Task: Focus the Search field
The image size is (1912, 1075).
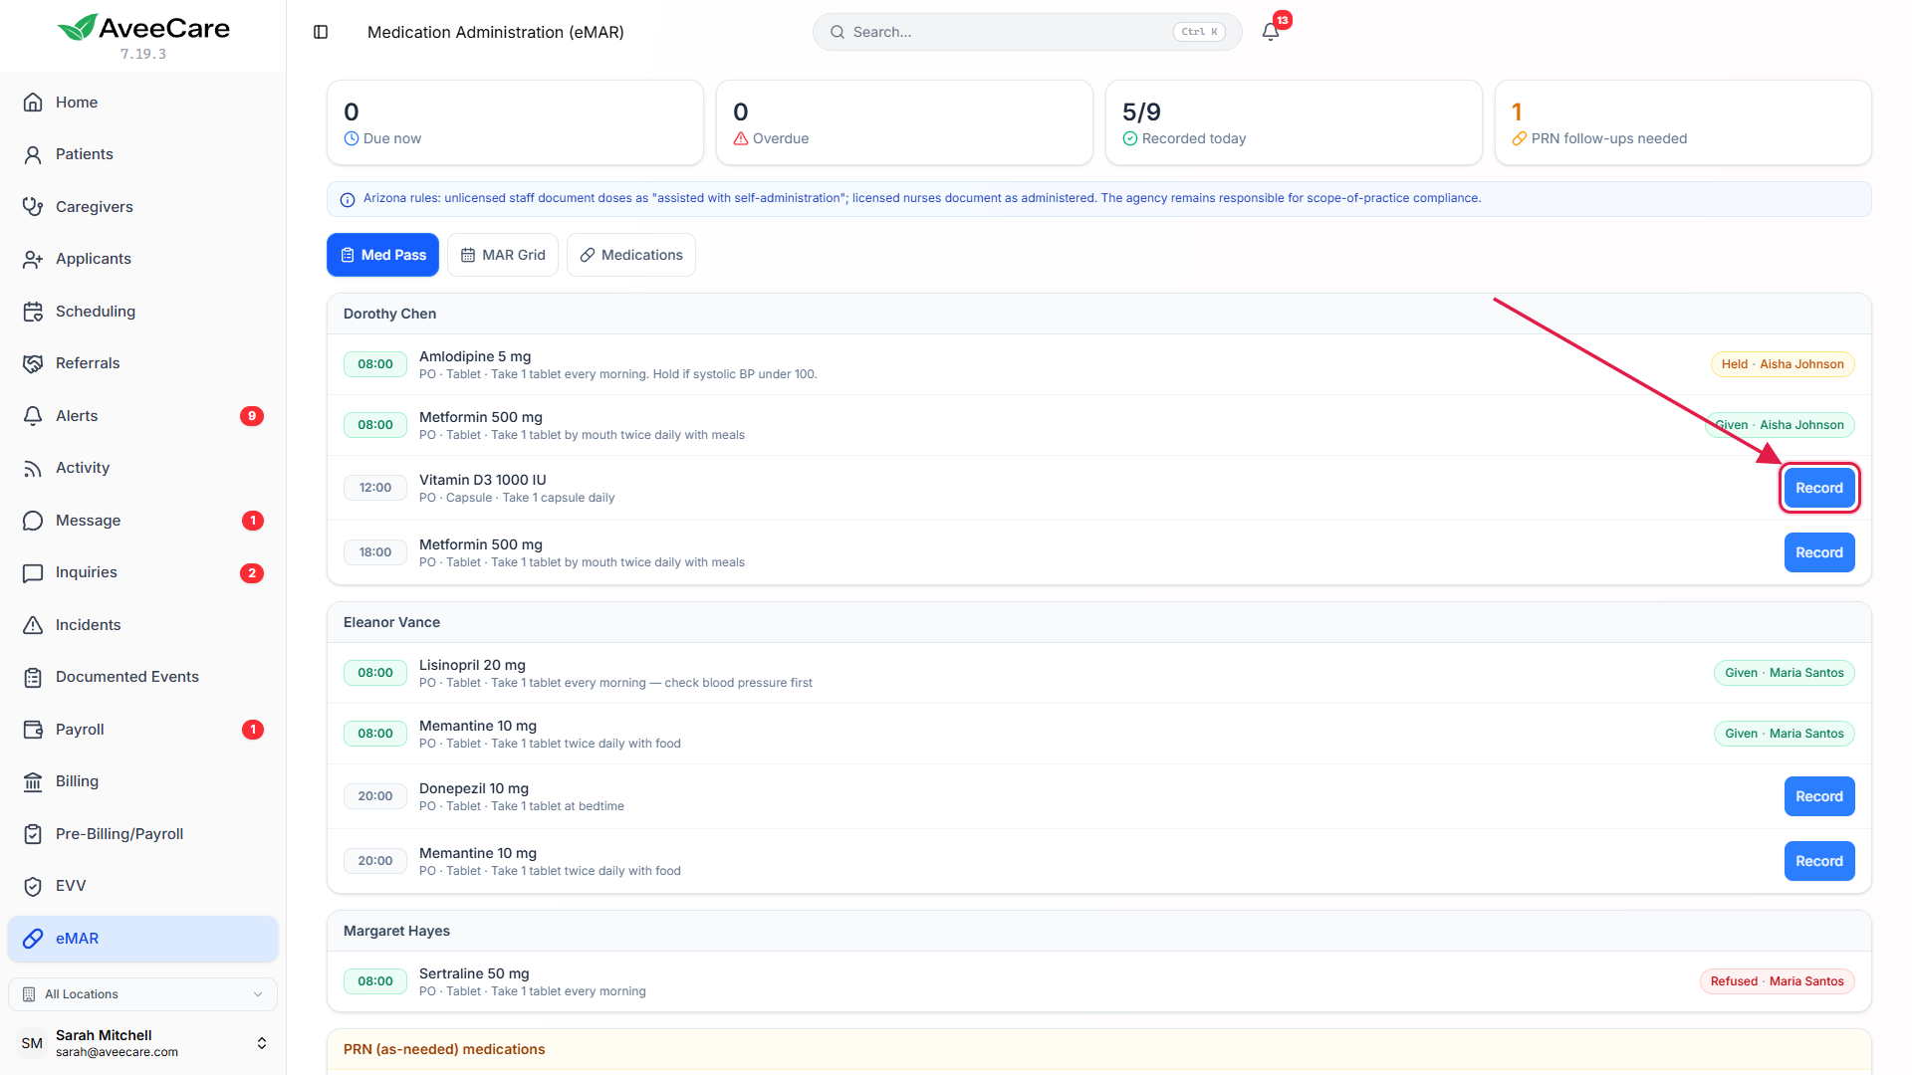Action: pyautogui.click(x=1027, y=32)
